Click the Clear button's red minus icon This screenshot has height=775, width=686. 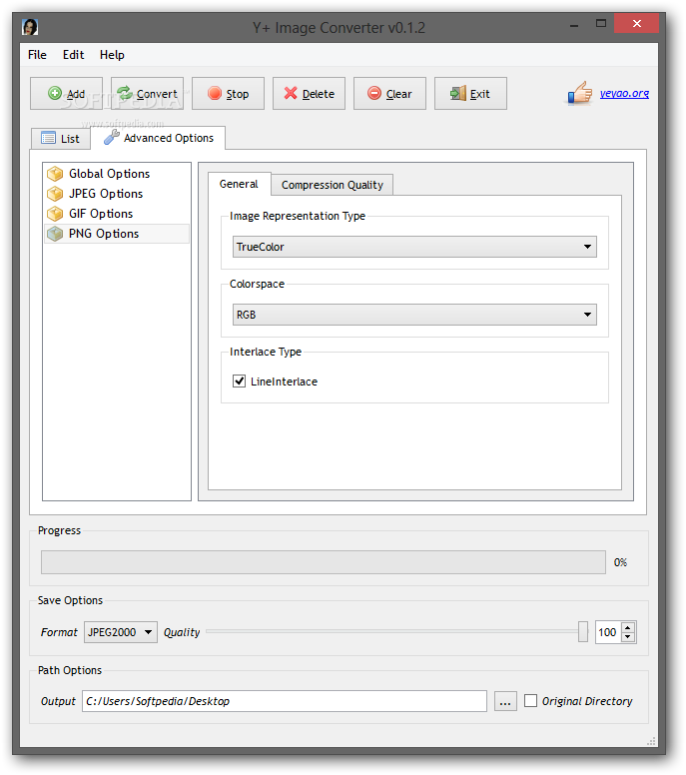[x=374, y=93]
